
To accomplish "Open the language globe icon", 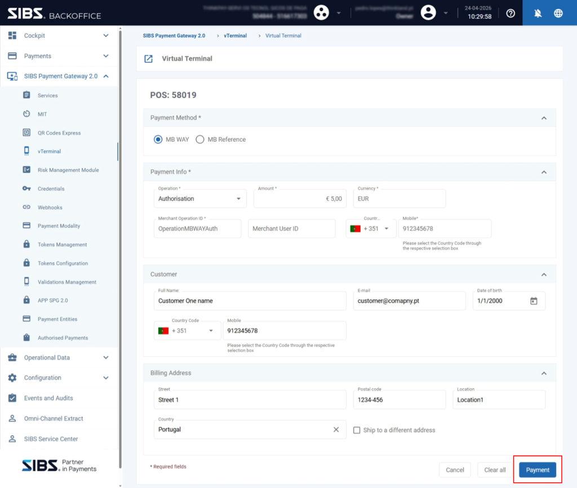I will [x=558, y=14].
